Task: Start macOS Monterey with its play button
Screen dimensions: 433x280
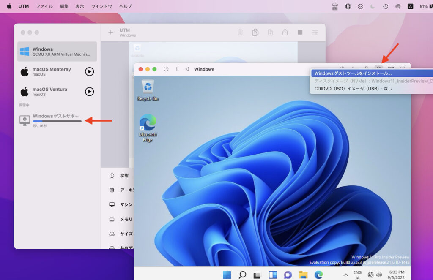Action: 89,71
